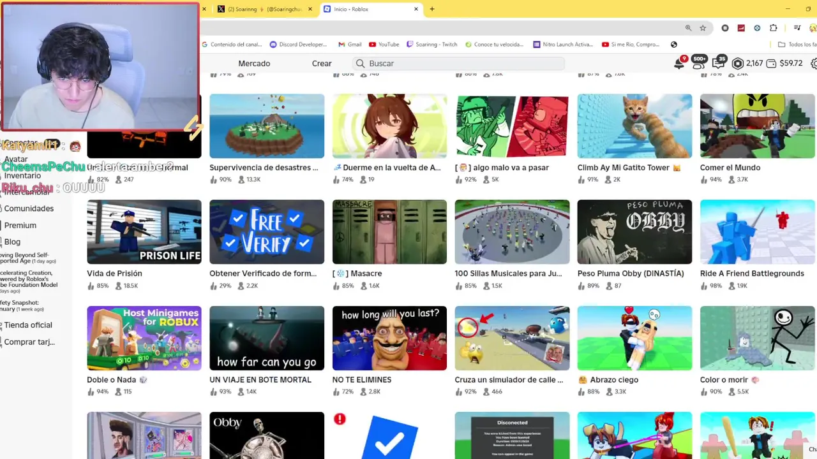
Task: Open 100 Sillas Musicales thumbnail
Action: click(x=512, y=232)
